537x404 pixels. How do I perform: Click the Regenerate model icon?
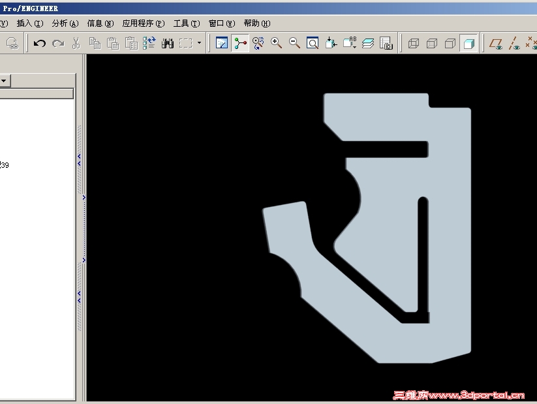click(x=149, y=43)
